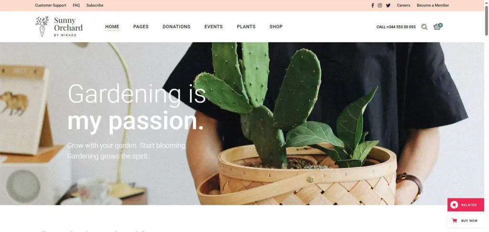Screen dimensions: 489x232
Task: Open the Twitter social icon
Action: (388, 5)
